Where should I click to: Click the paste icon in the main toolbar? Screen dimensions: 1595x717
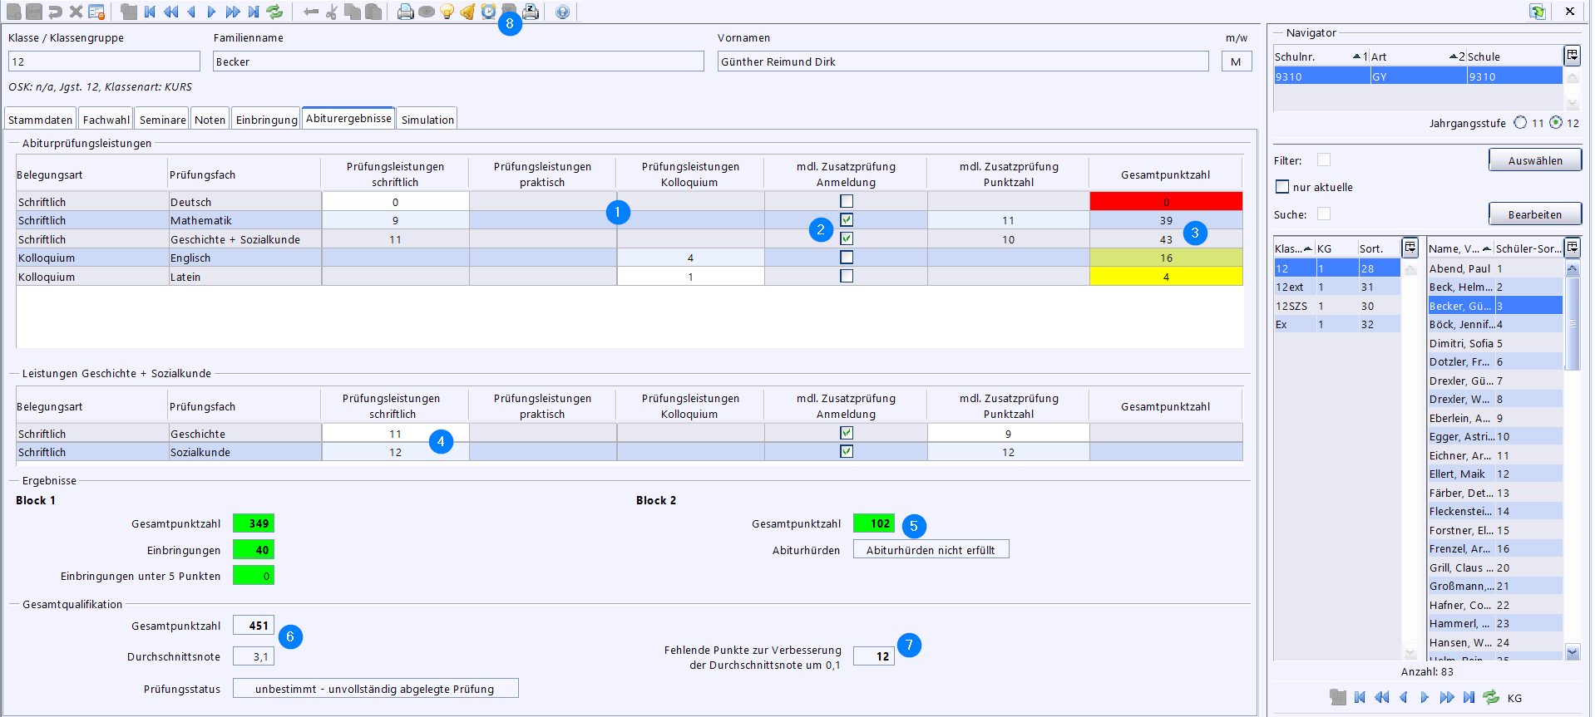373,12
